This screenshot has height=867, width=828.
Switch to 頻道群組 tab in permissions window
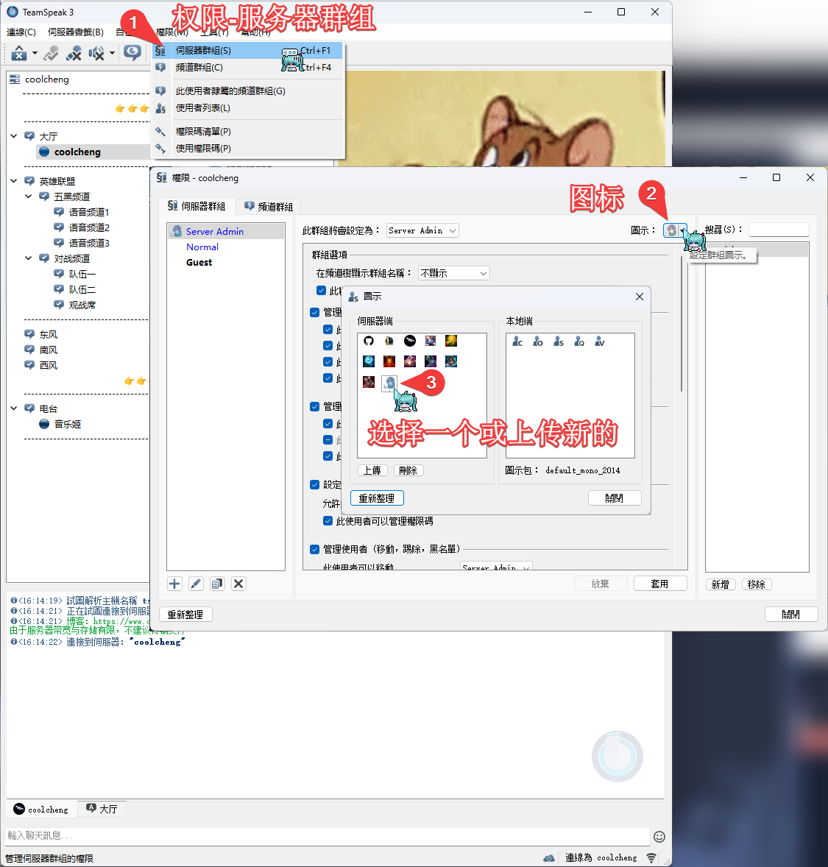click(x=269, y=206)
